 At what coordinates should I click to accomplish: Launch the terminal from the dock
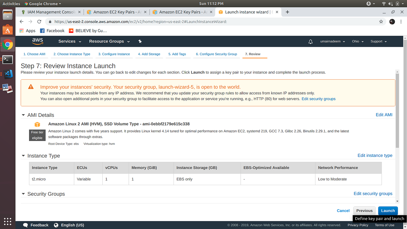(x=7, y=59)
